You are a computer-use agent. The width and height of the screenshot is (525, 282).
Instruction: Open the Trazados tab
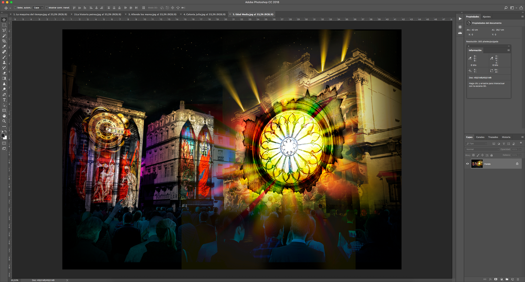click(493, 137)
